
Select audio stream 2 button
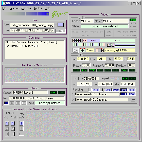12,103
